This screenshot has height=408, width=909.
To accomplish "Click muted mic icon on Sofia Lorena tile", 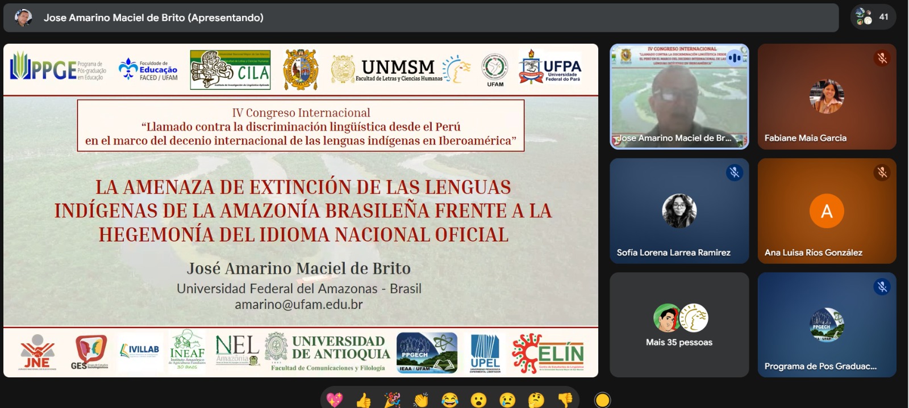I will pos(734,172).
